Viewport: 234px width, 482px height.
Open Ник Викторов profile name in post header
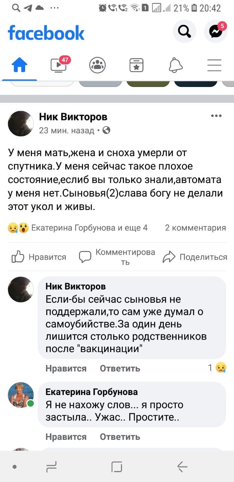[x=73, y=117]
